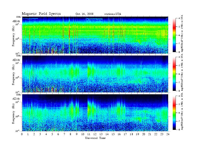Click the dZ/dt spectrogram plot
This screenshot has height=154, width=200.
tap(95, 113)
